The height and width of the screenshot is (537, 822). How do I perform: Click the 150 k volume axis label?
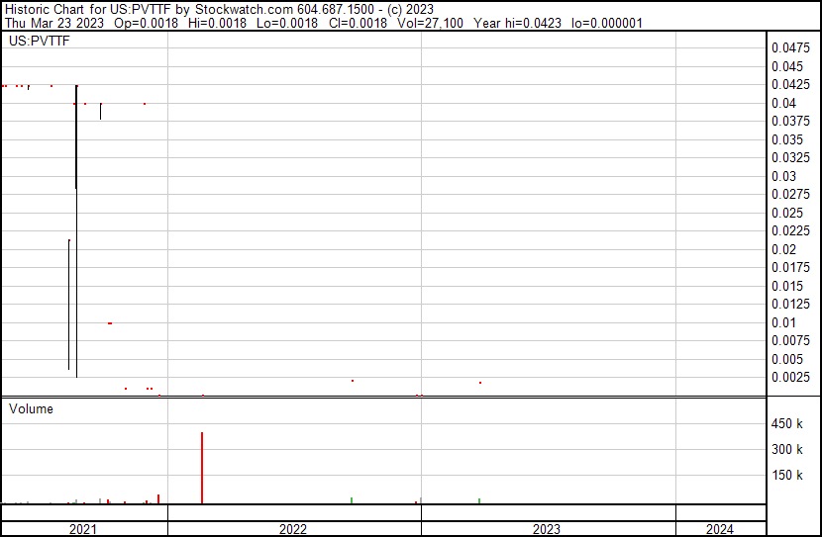tap(786, 476)
